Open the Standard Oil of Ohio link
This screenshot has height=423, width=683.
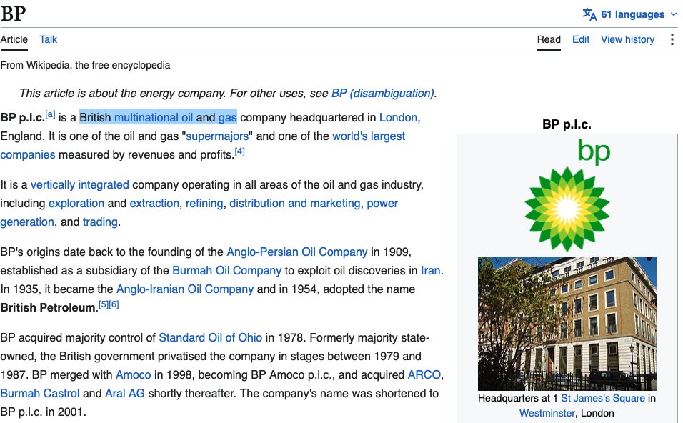point(210,338)
